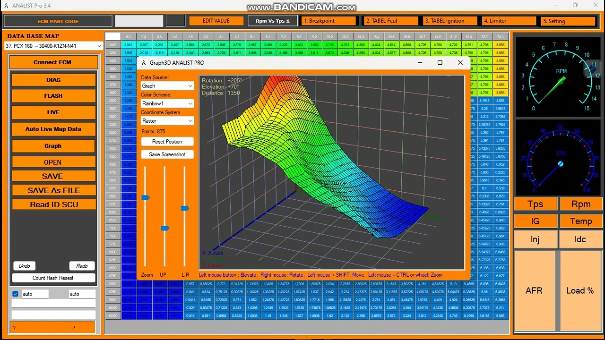
Task: Click the IG indicator button
Action: click(x=535, y=221)
